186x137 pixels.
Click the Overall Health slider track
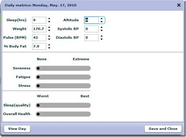pyautogui.click(x=63, y=114)
